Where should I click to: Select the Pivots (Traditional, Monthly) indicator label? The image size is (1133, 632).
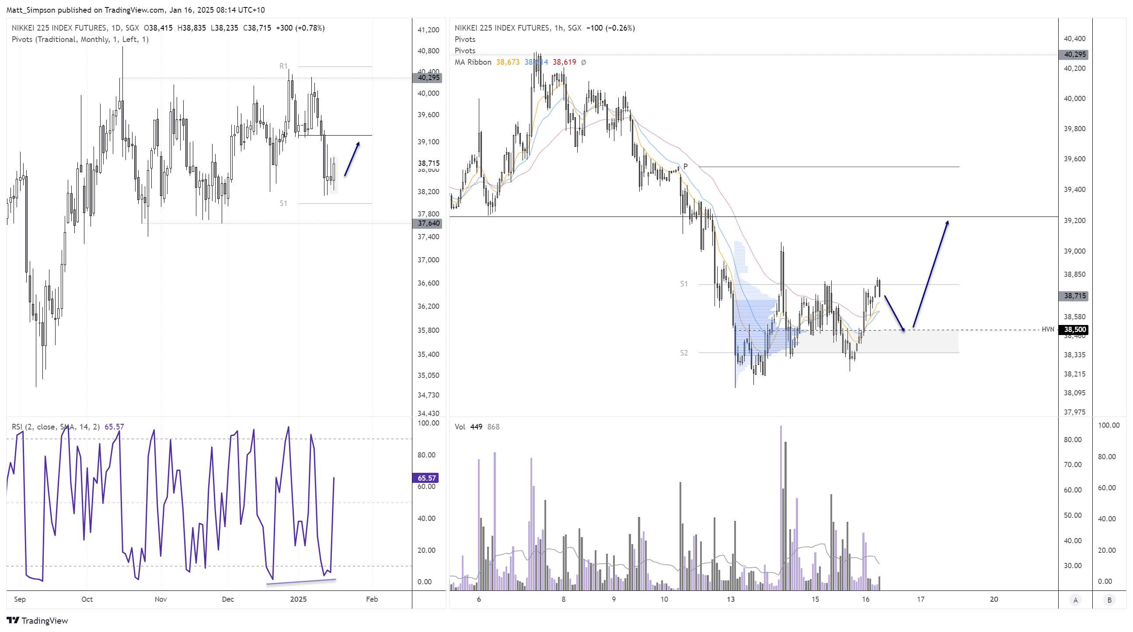coord(80,39)
